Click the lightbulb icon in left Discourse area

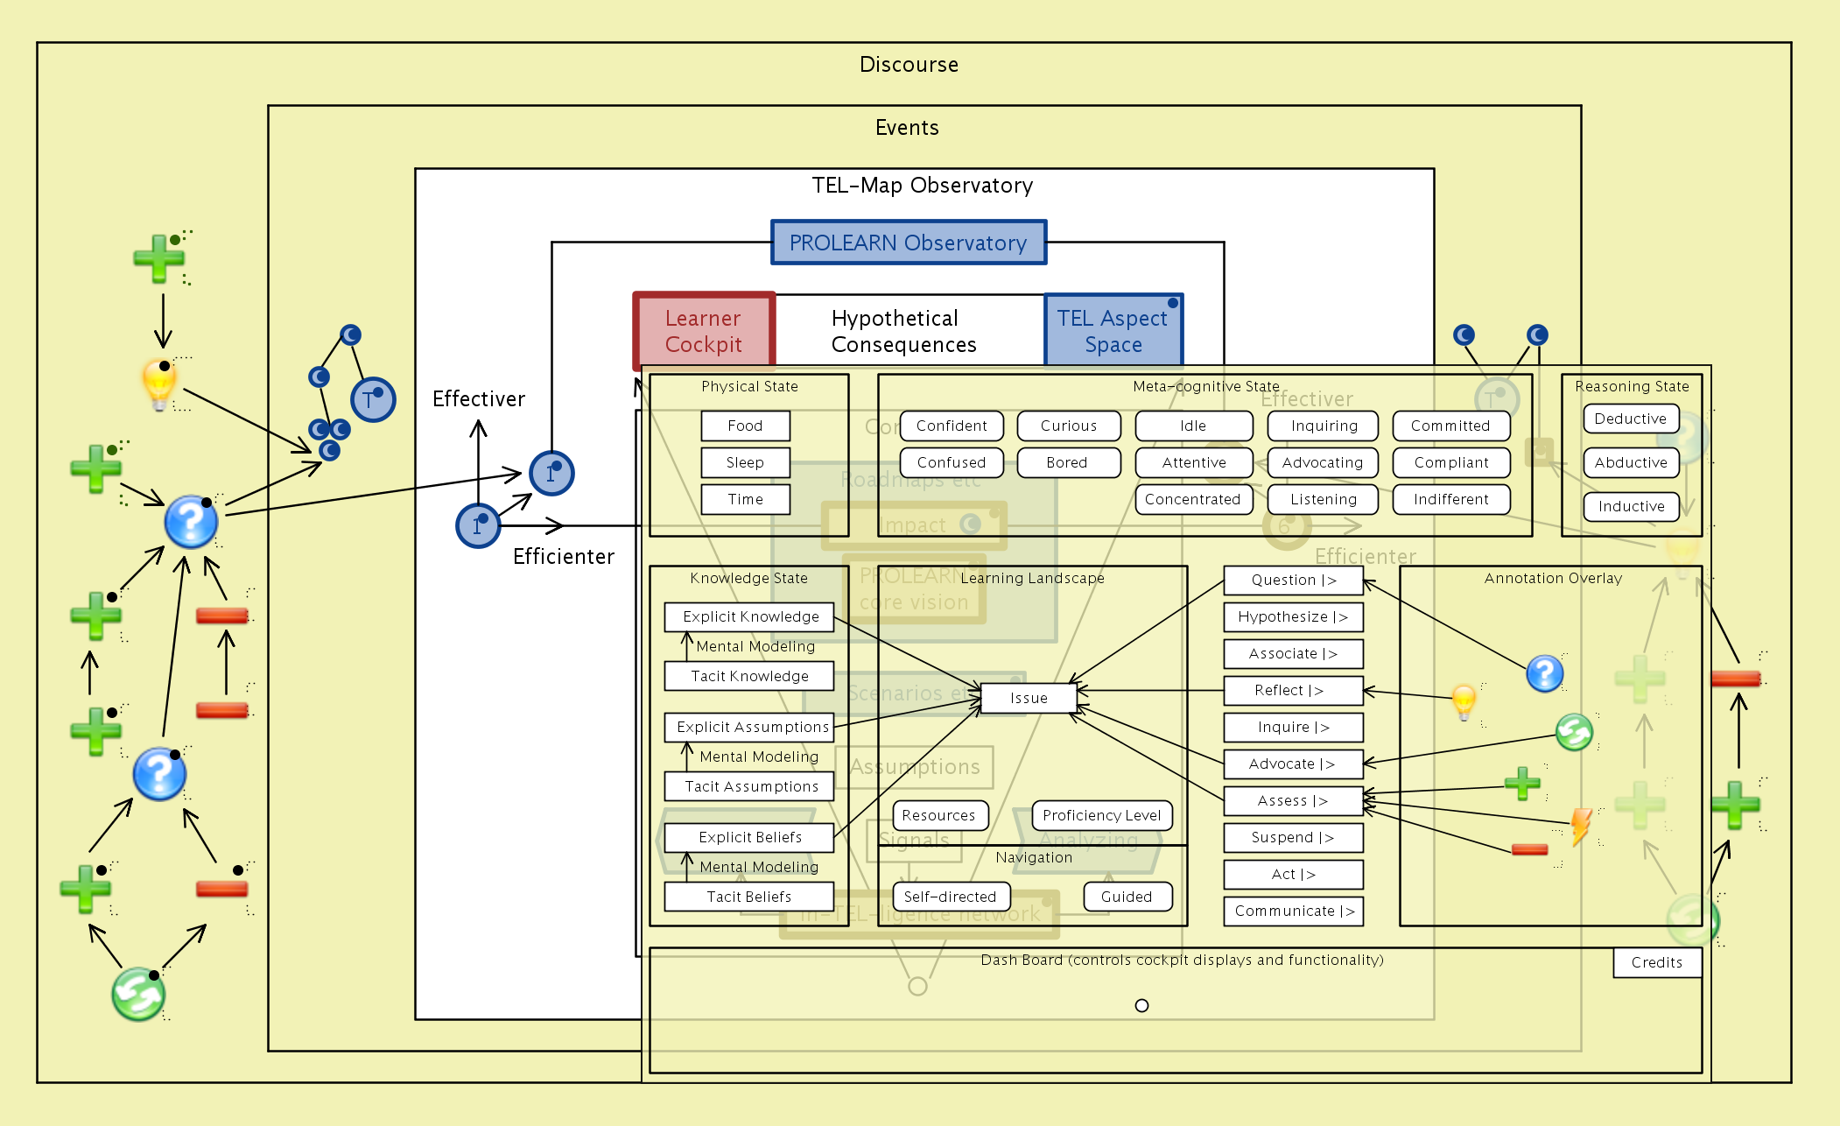(159, 384)
